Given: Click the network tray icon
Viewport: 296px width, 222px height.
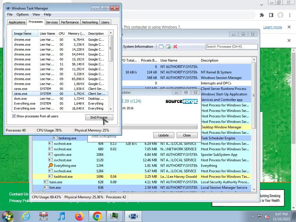Looking at the screenshot, I should (260, 217).
